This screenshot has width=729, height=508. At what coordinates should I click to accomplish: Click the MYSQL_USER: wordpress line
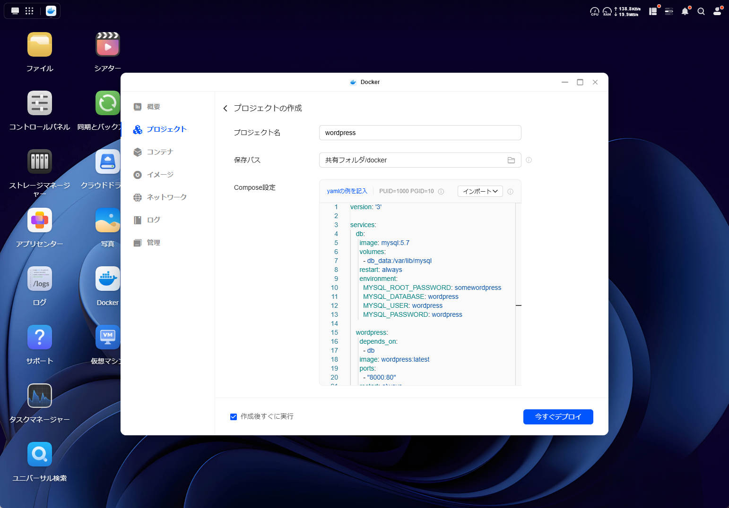pyautogui.click(x=403, y=306)
